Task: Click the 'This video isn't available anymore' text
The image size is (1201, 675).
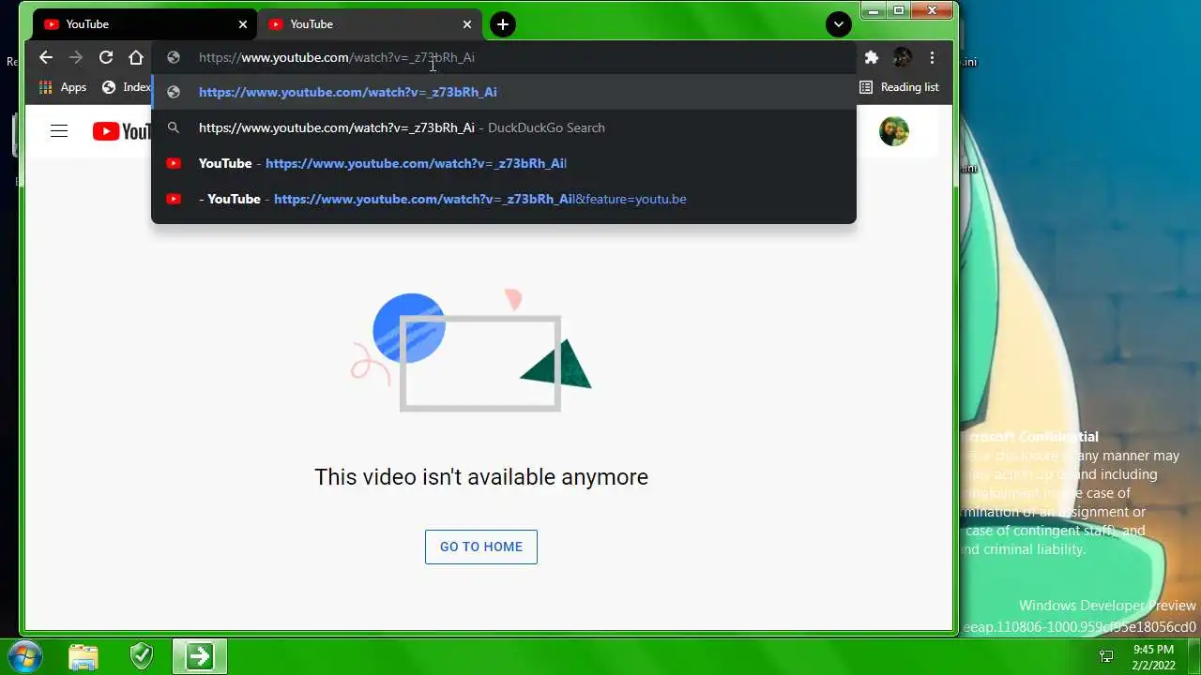Action: tap(481, 477)
